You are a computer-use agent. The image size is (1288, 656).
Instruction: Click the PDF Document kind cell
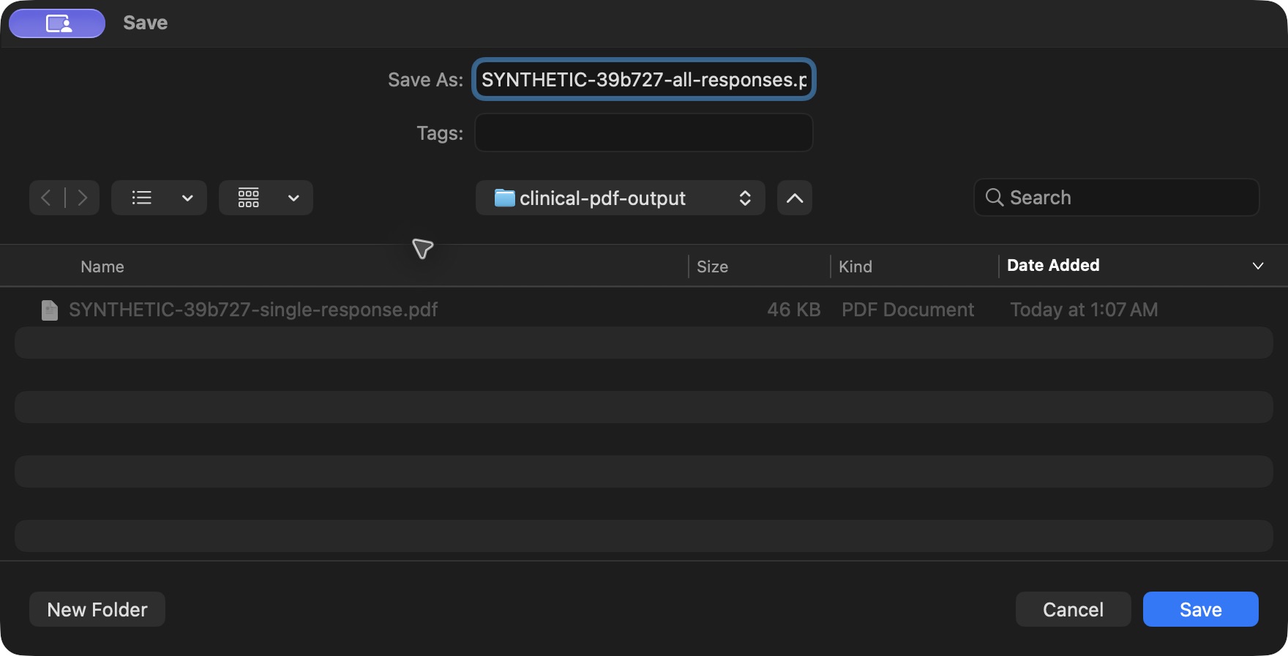click(907, 310)
